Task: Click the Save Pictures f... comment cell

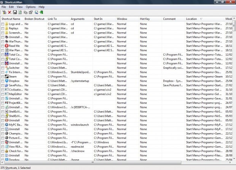Action: tap(174, 85)
